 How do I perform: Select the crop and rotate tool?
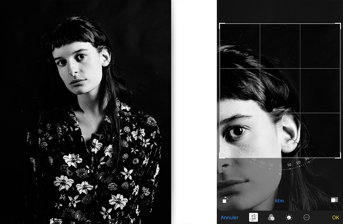click(254, 217)
